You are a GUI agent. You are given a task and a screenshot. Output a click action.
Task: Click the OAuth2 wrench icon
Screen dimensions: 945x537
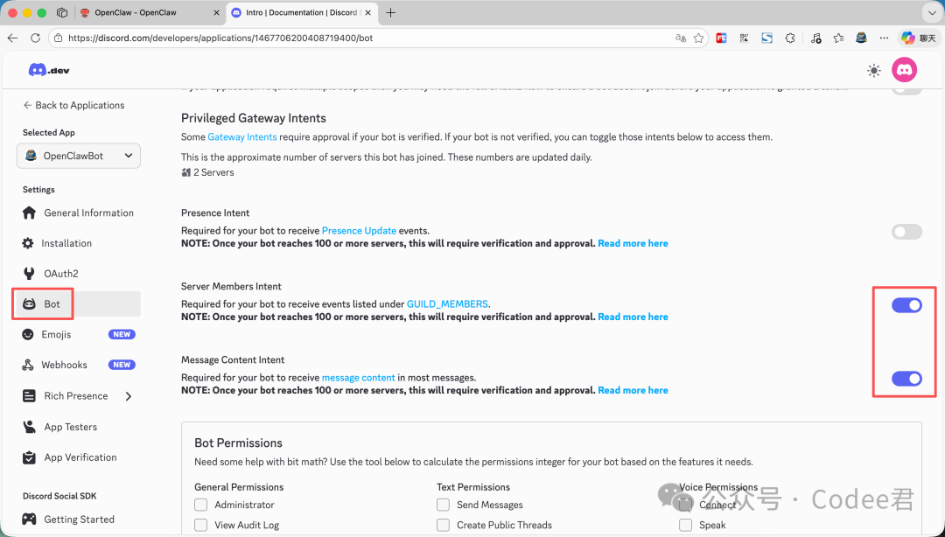pos(29,274)
